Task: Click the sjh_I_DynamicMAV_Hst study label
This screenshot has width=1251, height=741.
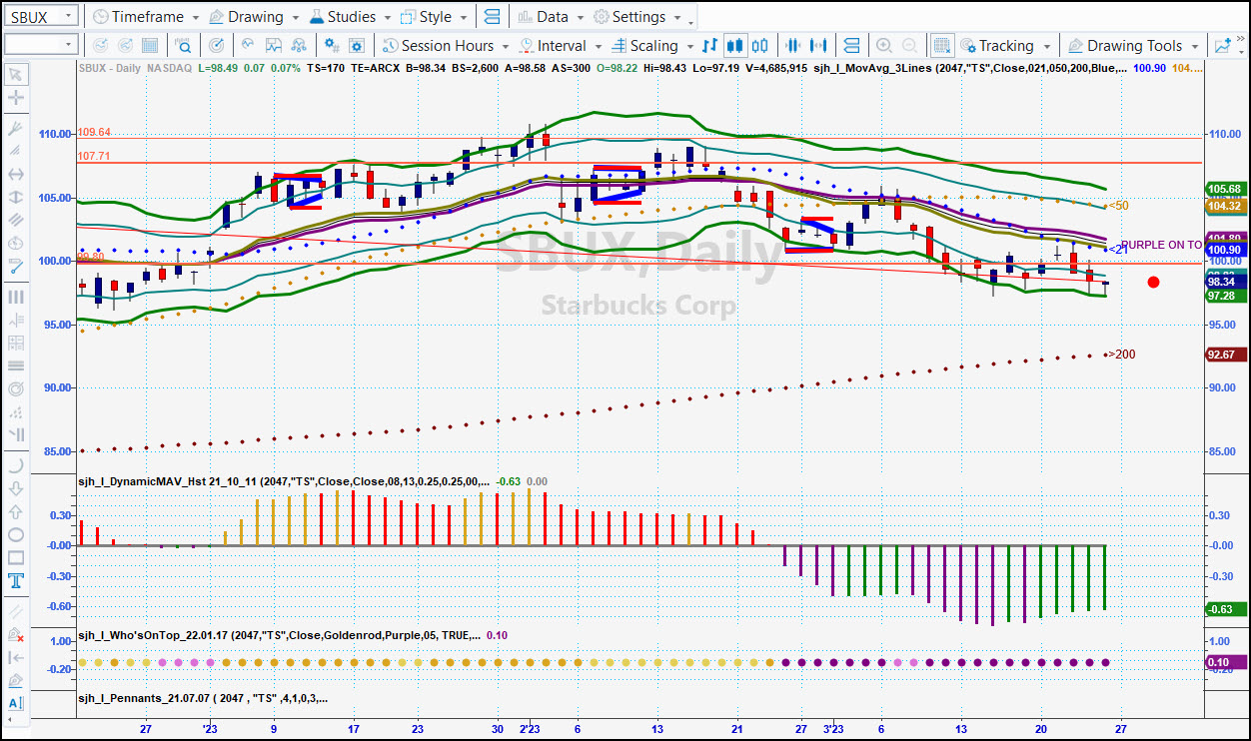Action: pyautogui.click(x=284, y=481)
